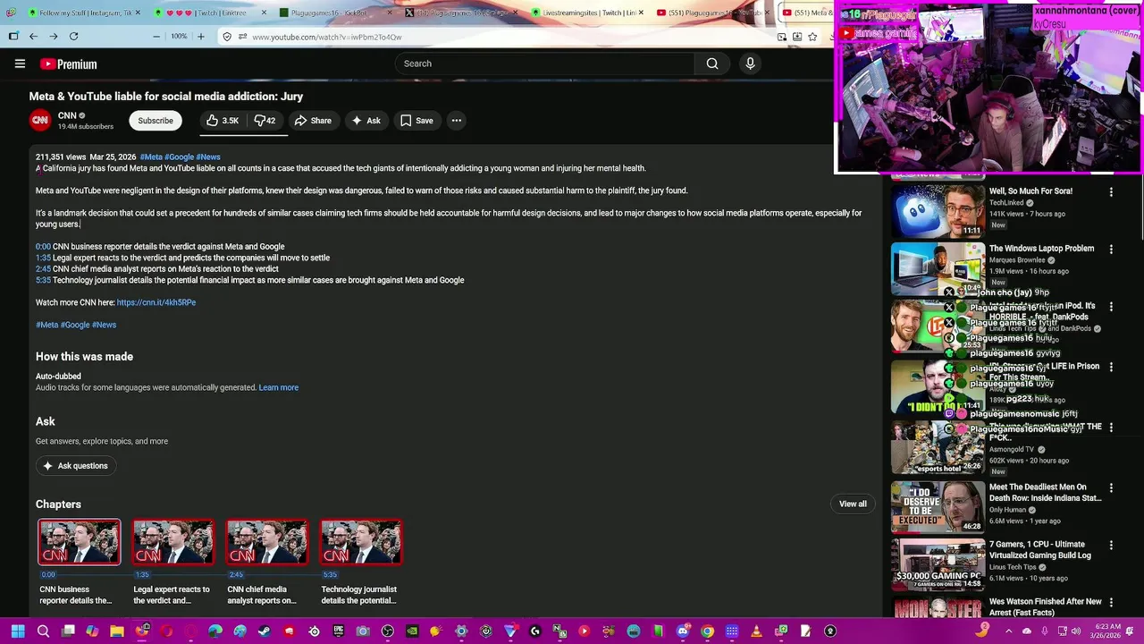Open Discord from the taskbar
Viewport: 1144px width, 644px height.
coord(683,631)
